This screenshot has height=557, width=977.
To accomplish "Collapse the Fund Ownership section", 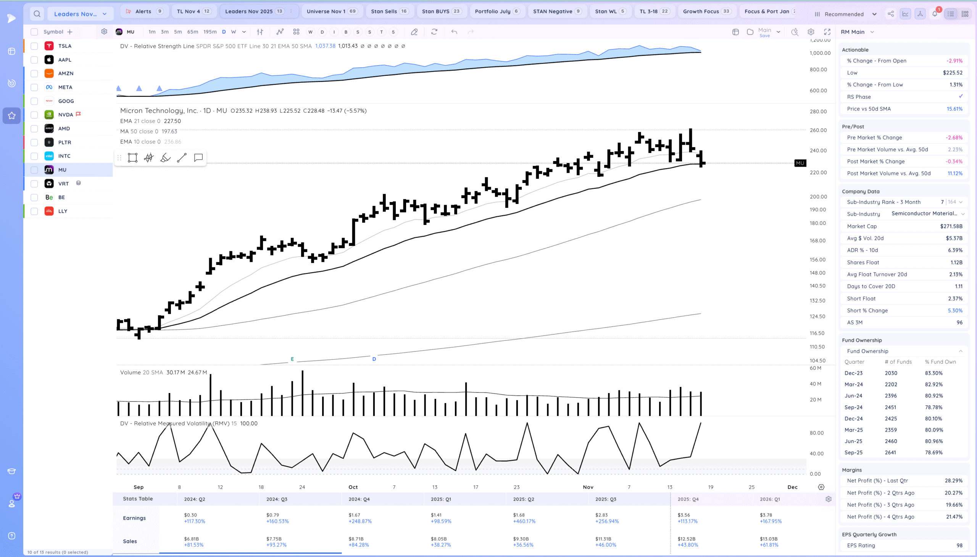I will [961, 351].
